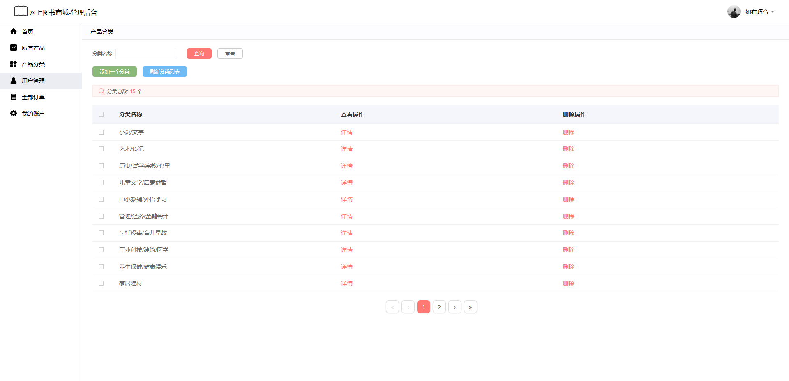The height and width of the screenshot is (381, 789).
Task: Click the 用户管理 person icon
Action: click(14, 81)
